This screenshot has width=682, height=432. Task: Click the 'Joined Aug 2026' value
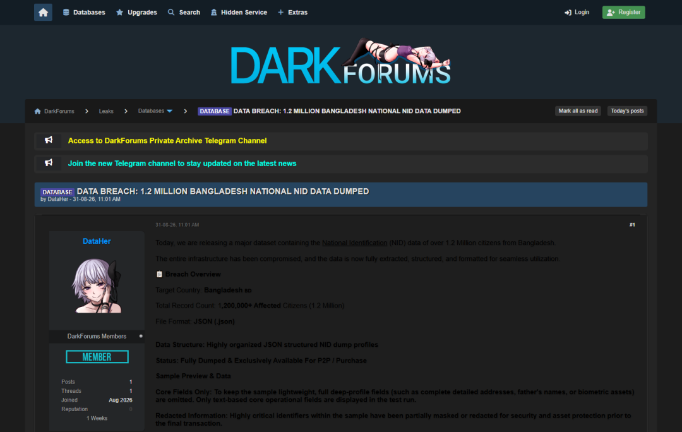point(121,400)
